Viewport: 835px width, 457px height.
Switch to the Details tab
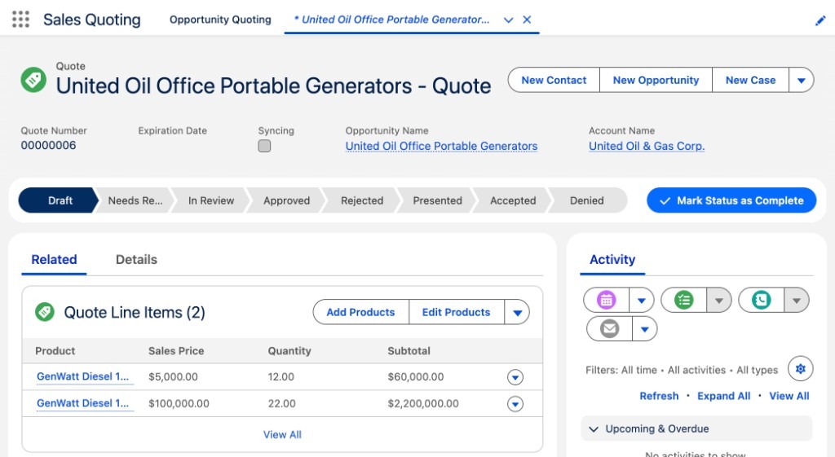click(x=136, y=260)
